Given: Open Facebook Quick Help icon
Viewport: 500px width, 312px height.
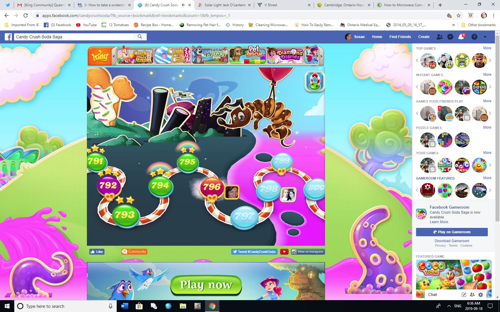Looking at the screenshot, I should point(474,37).
